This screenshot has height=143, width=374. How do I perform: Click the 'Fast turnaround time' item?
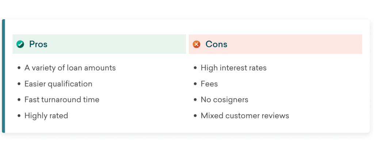[x=62, y=100]
